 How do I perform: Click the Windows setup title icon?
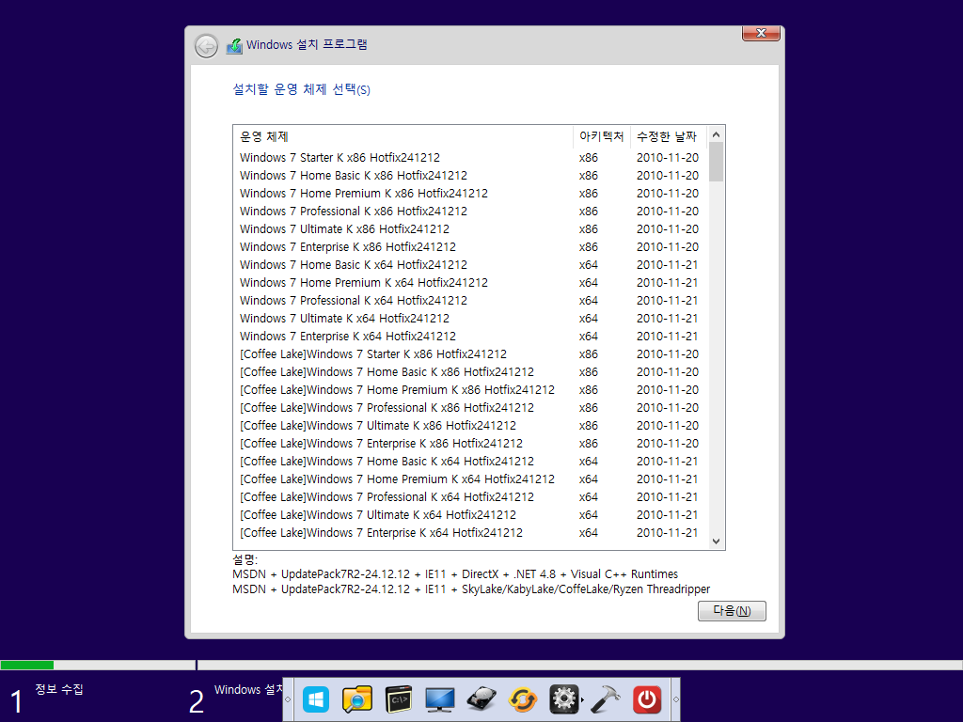pos(234,46)
